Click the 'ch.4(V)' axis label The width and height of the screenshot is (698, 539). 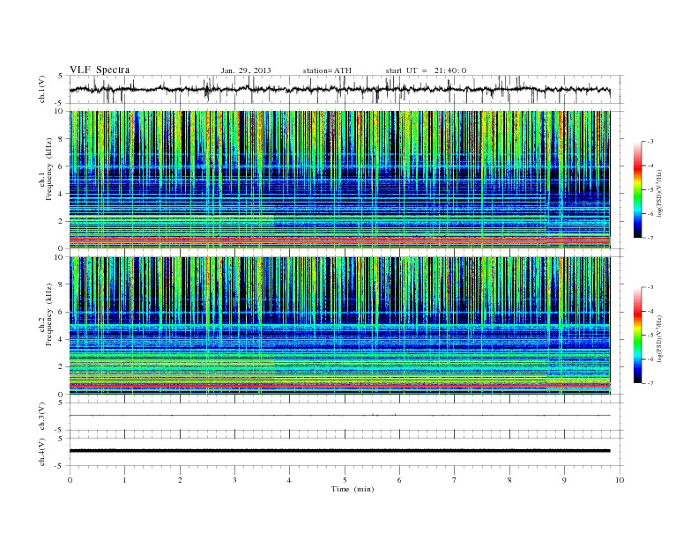pos(41,452)
